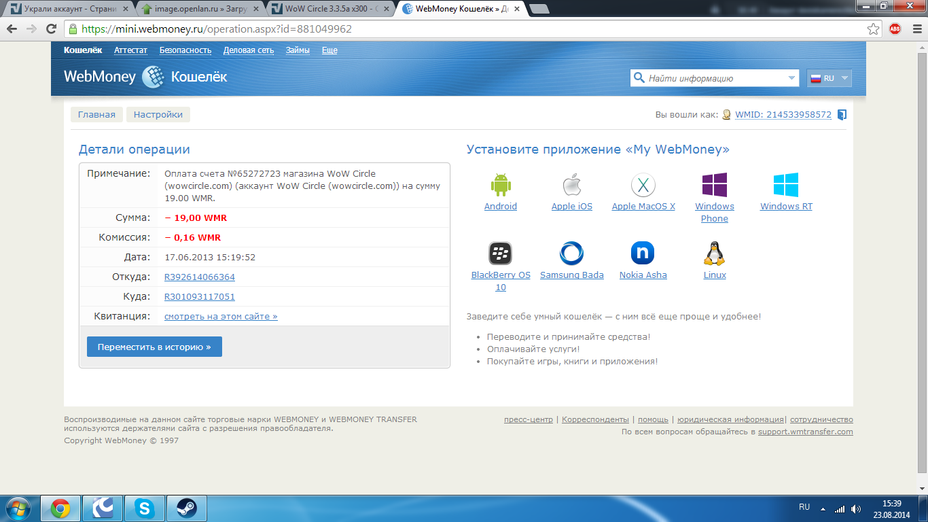Open the Windows RT app icon
The width and height of the screenshot is (928, 522).
click(x=786, y=185)
